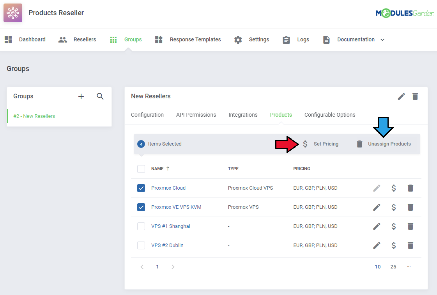The image size is (437, 295).
Task: Check the VPS #1 Shanghai checkbox
Action: coord(141,226)
